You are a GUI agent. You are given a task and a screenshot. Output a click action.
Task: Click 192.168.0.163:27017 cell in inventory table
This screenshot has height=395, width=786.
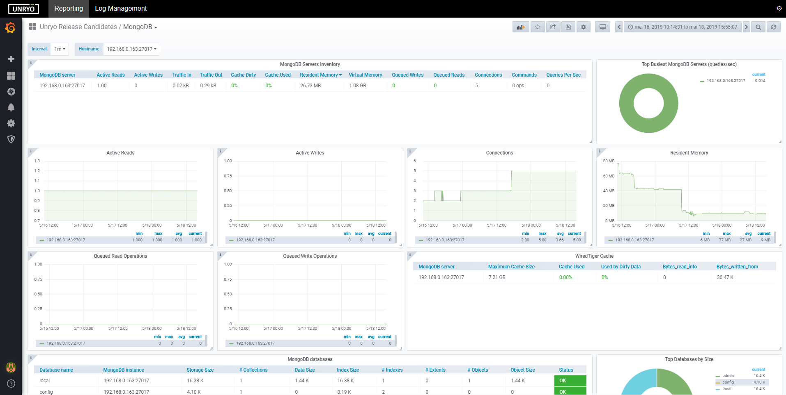pyautogui.click(x=62, y=86)
